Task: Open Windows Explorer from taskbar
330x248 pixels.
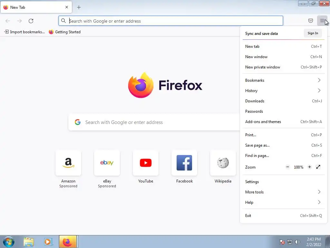Action: point(29,242)
